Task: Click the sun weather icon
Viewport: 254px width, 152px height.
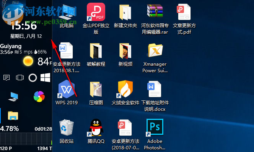Action: tap(28, 61)
